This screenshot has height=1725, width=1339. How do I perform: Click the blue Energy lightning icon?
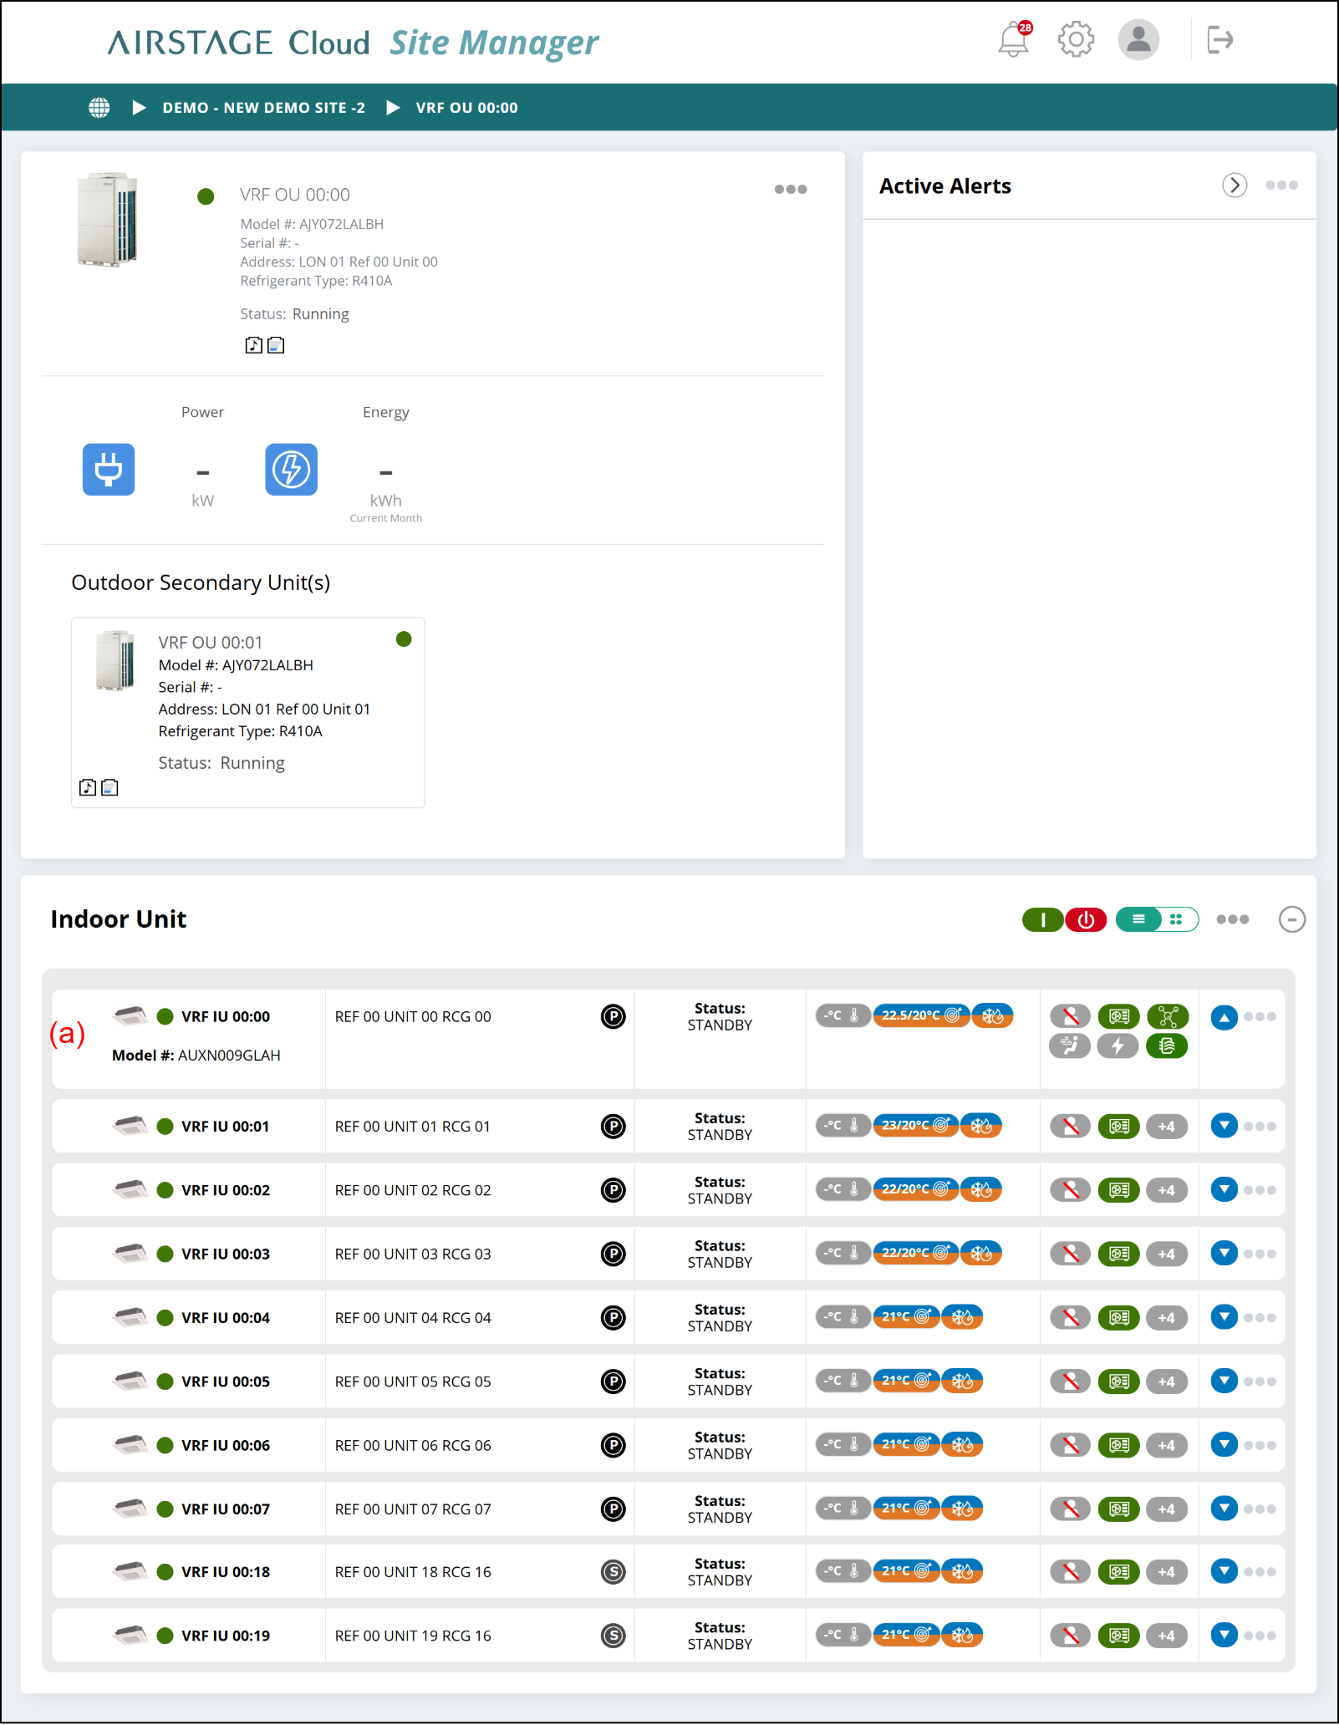coord(292,470)
